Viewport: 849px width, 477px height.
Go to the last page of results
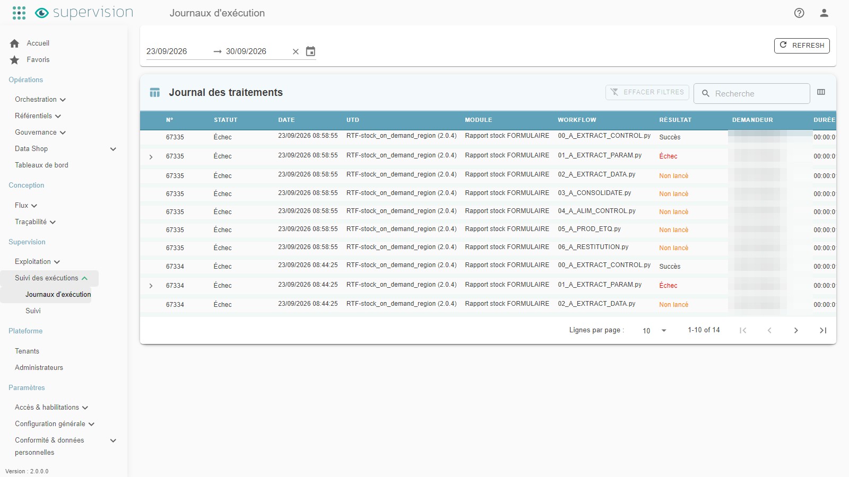pyautogui.click(x=823, y=330)
